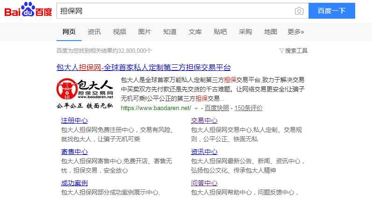Click the Baidu logo
Screen dimensions: 372x202
coord(28,10)
